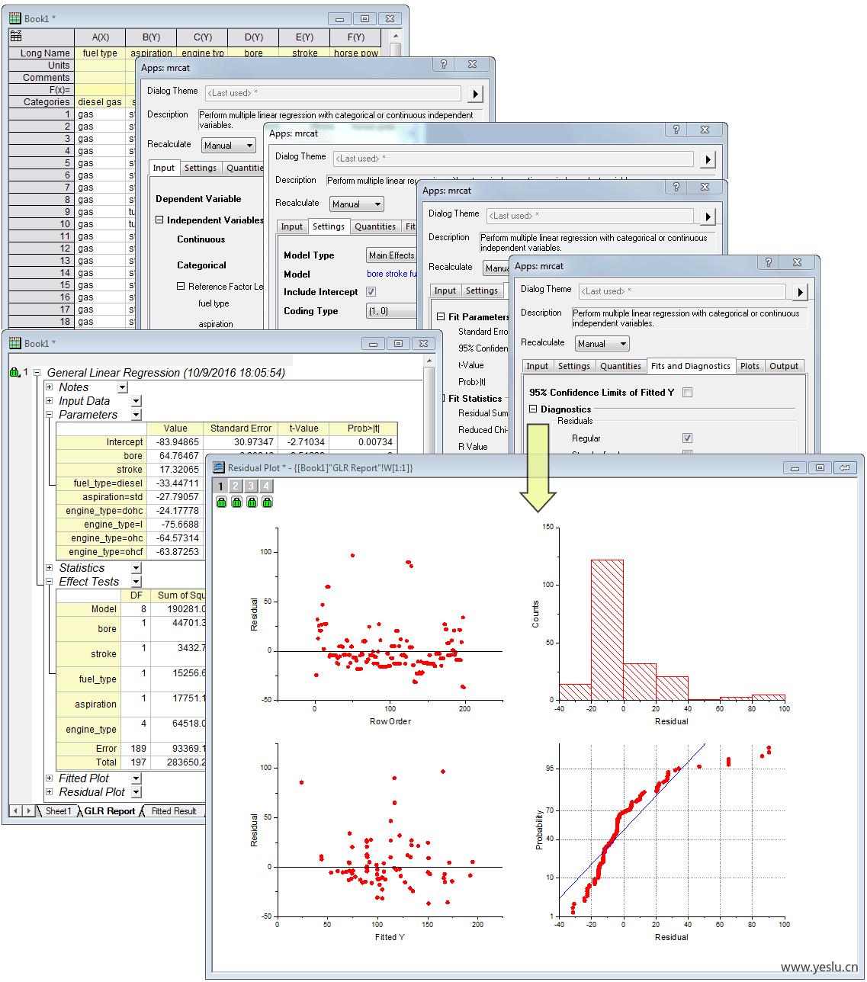Open help in Quantities mrcat dialog
The image size is (867, 982).
[676, 187]
